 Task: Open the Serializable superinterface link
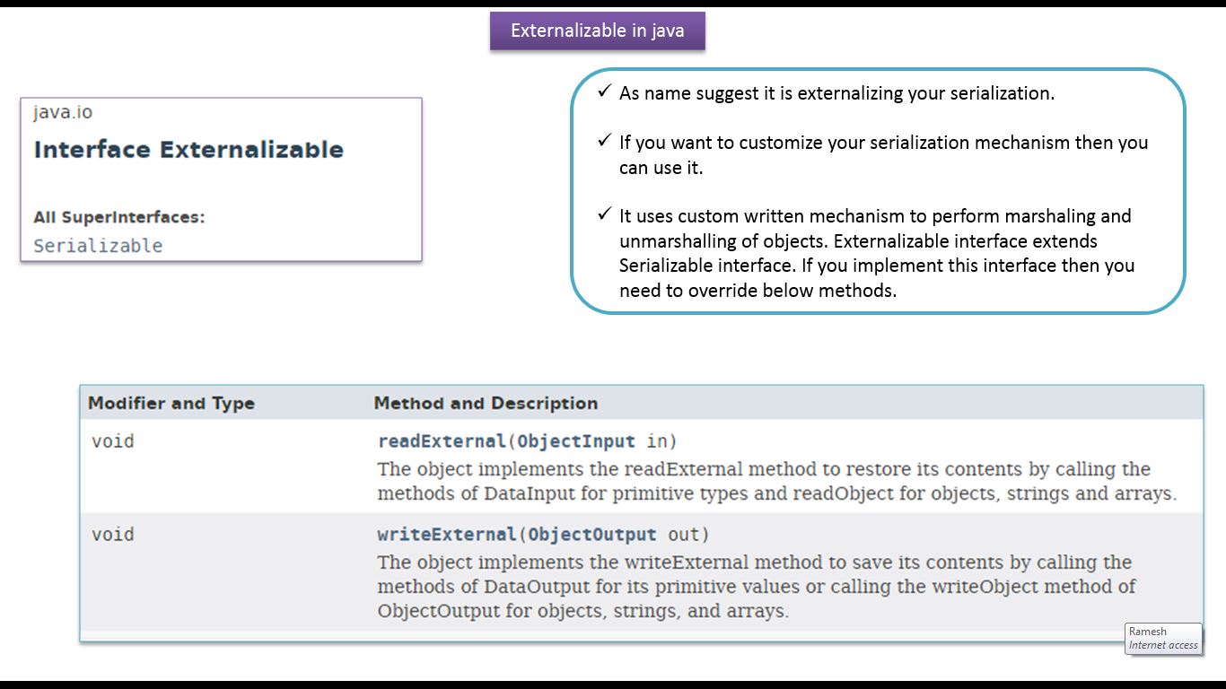98,246
